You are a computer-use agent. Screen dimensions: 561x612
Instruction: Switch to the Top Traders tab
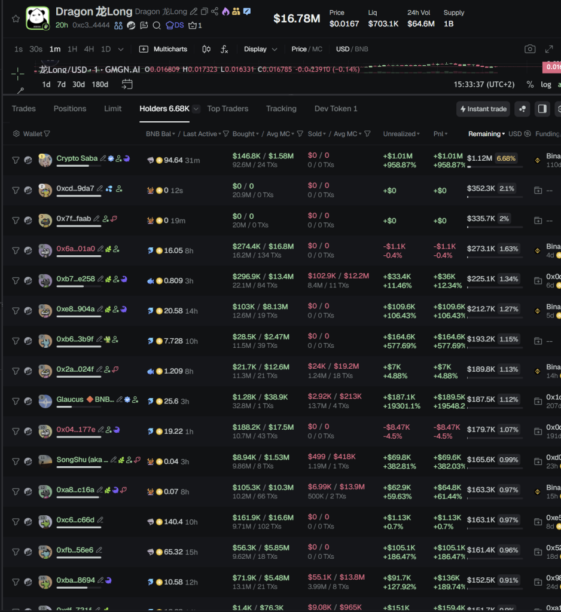click(227, 109)
